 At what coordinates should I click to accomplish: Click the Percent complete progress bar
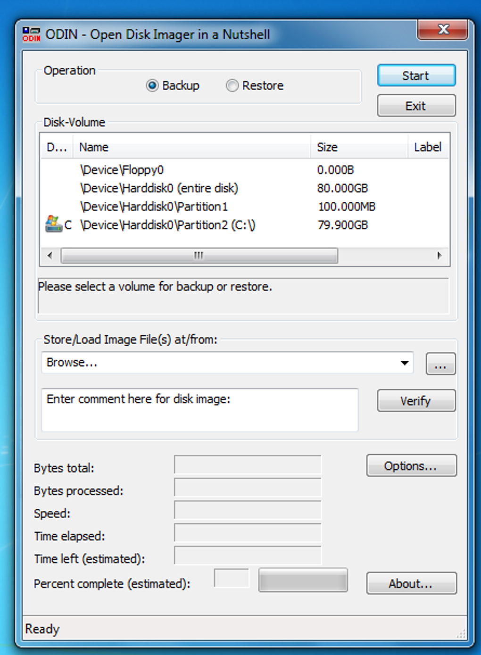(x=303, y=580)
